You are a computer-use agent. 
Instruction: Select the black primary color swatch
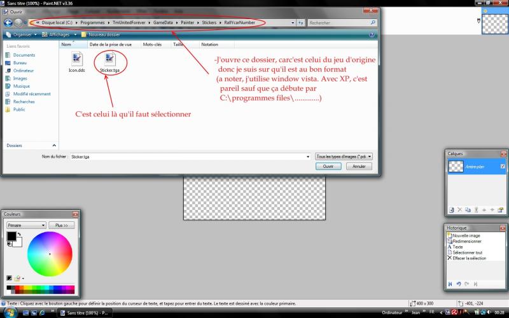[11, 235]
